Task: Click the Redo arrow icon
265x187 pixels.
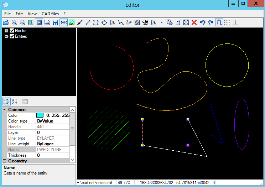Action: point(211,22)
